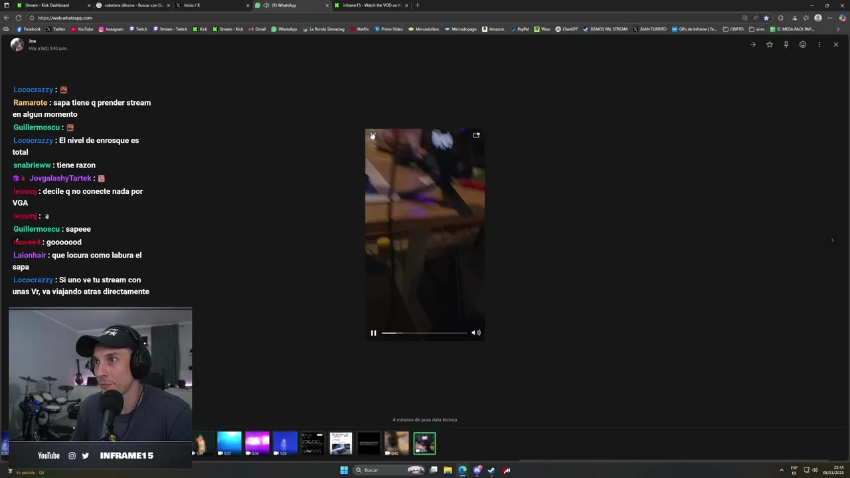Open the media viewer more options menu
Viewport: 850px width, 478px height.
point(819,44)
